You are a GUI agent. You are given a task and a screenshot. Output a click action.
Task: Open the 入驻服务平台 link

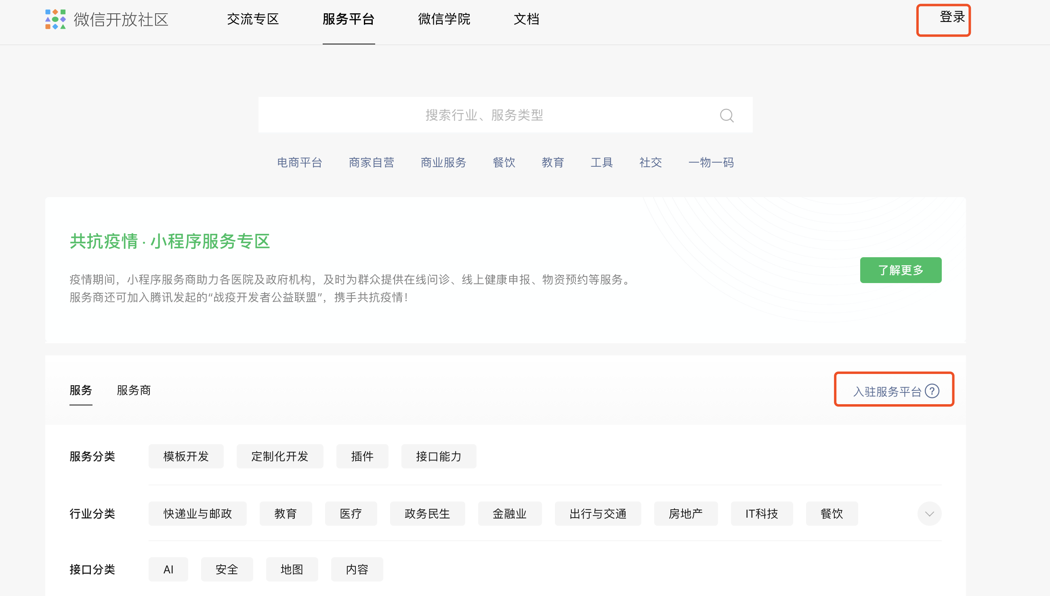tap(887, 391)
